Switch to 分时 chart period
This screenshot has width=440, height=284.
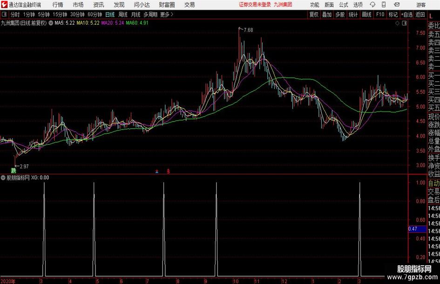pos(15,14)
